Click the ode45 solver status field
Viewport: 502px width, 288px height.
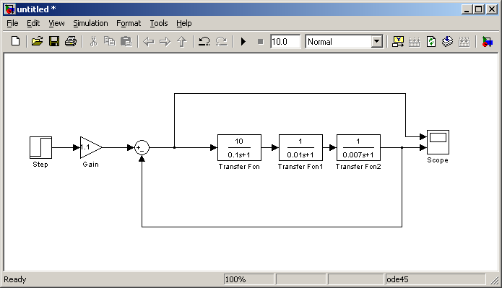(x=436, y=279)
